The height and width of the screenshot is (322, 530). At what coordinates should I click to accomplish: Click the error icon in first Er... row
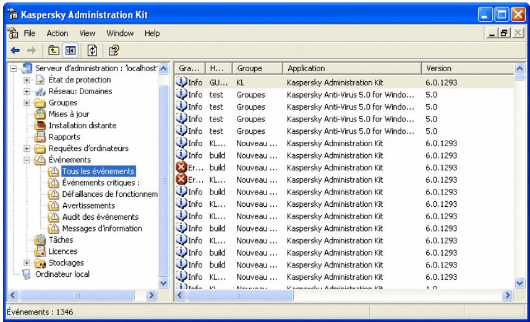(x=182, y=167)
